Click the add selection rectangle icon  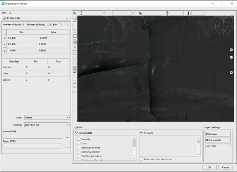(75, 54)
